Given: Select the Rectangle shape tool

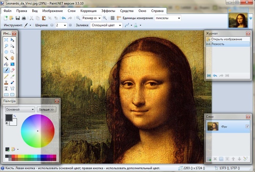Looking at the screenshot, I should pos(6,95).
